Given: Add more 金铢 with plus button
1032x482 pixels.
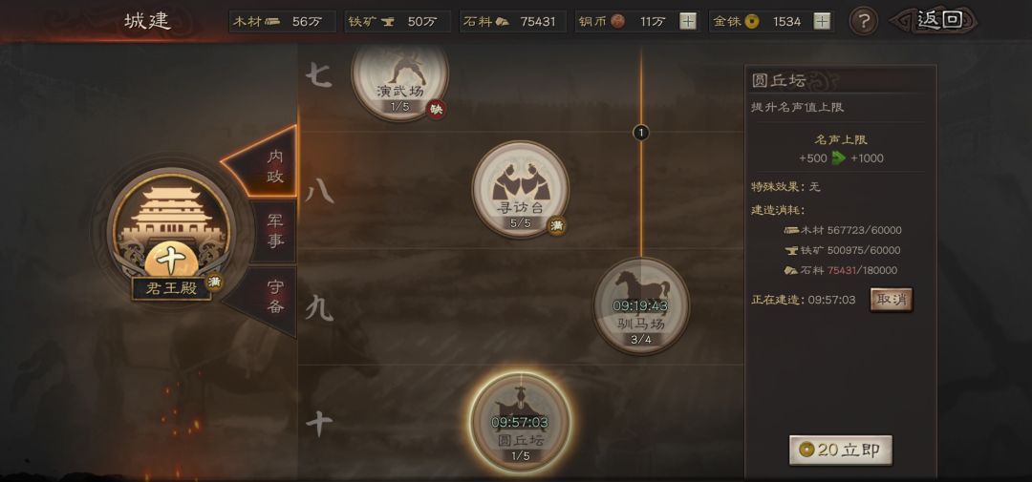Looking at the screenshot, I should (822, 22).
